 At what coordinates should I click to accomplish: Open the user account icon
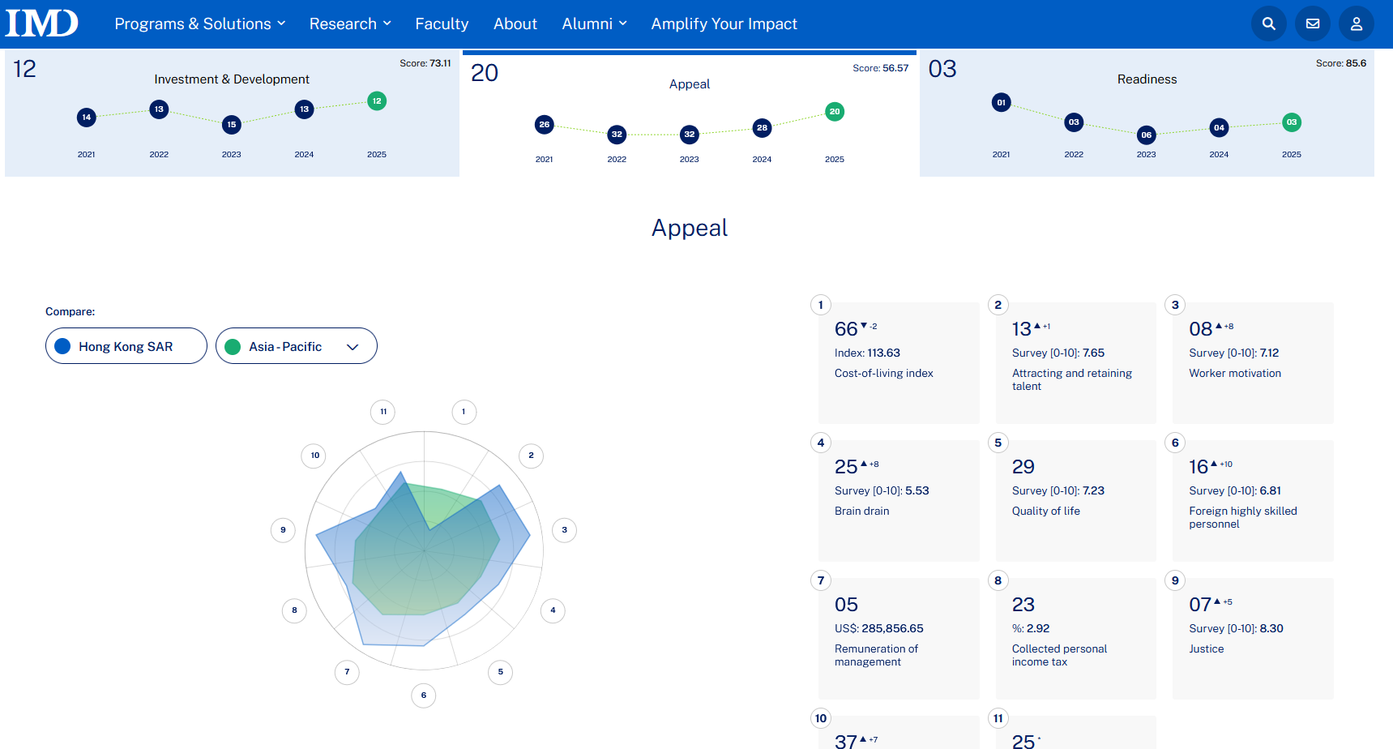(x=1357, y=24)
